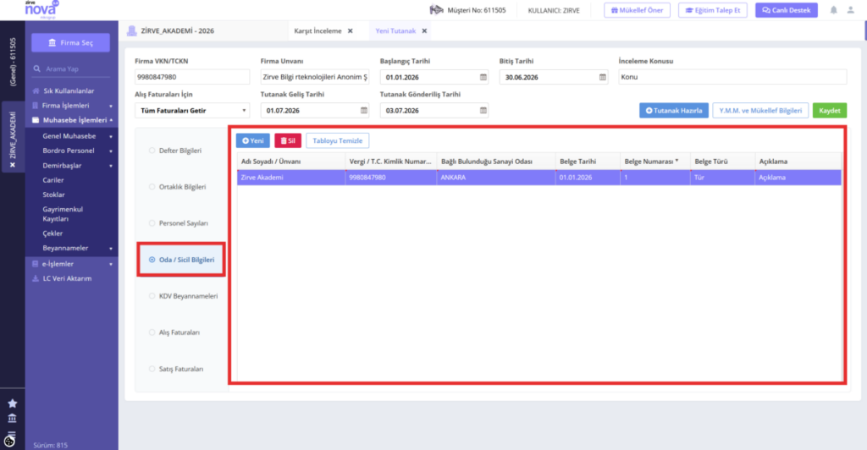
Task: Select KDV Beyannameleri radio option
Action: pos(152,296)
